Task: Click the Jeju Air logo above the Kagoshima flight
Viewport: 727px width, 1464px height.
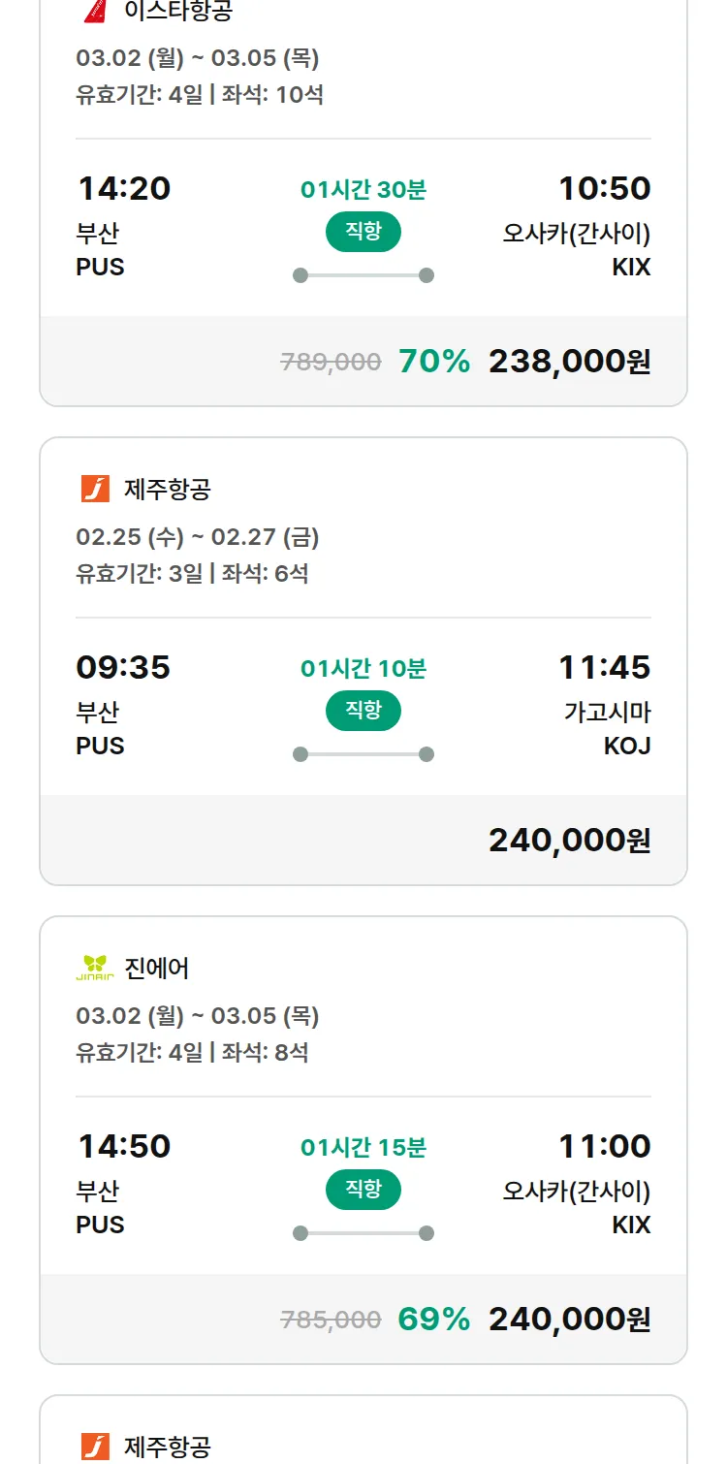Action: click(95, 489)
